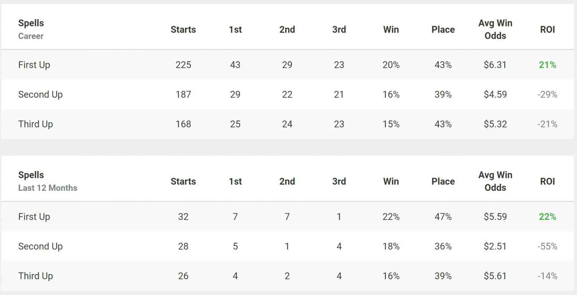Select the ROI header in Career table
577x295 pixels.
click(548, 29)
